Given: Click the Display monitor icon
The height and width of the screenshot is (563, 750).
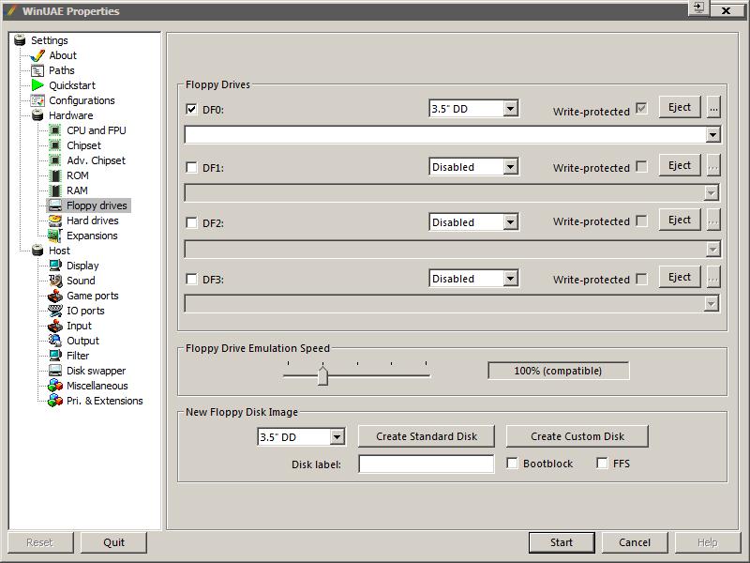Looking at the screenshot, I should coord(55,266).
